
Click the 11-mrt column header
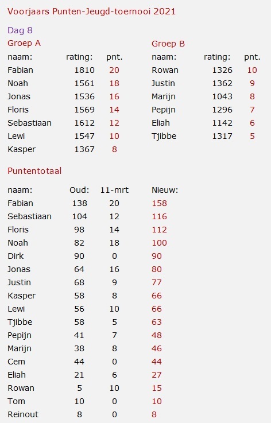(x=114, y=190)
